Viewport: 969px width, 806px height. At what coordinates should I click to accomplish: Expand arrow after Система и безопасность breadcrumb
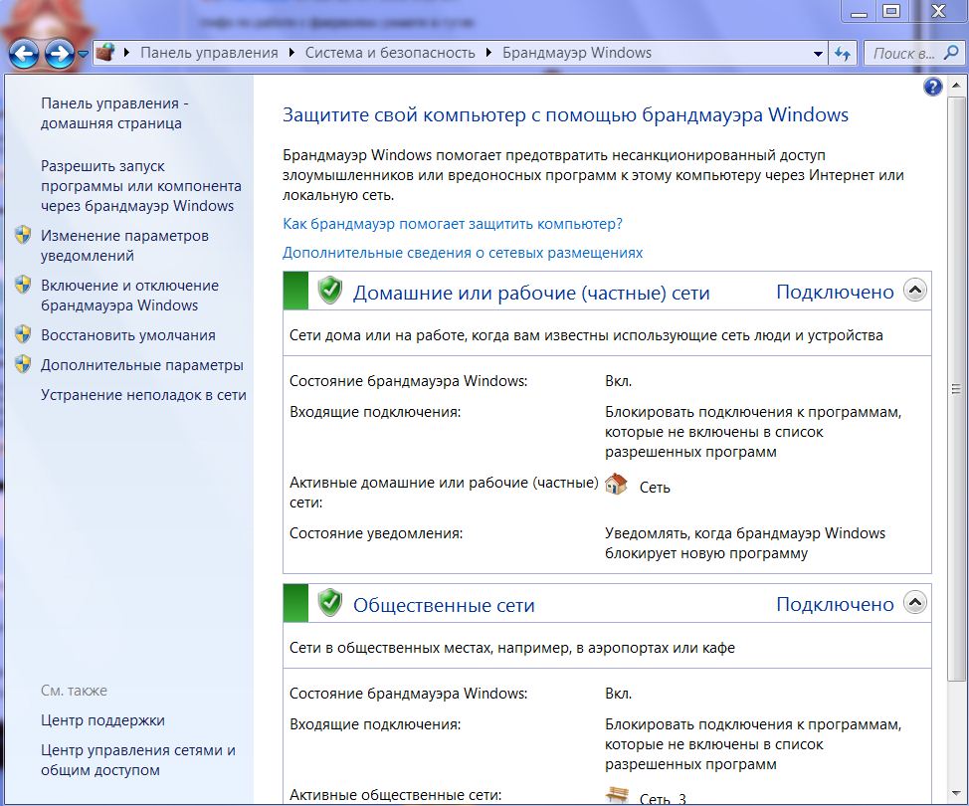[488, 53]
